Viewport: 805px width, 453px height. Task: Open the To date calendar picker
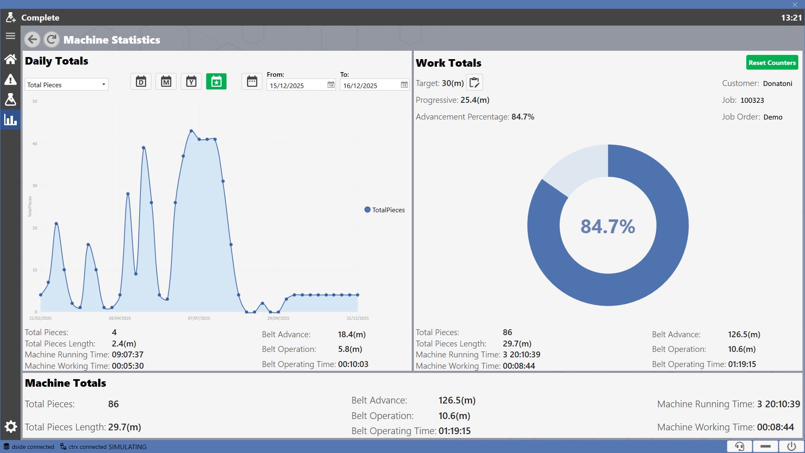point(404,85)
